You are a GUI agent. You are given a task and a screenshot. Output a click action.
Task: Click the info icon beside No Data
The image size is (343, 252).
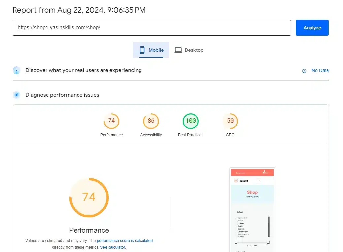[304, 71]
